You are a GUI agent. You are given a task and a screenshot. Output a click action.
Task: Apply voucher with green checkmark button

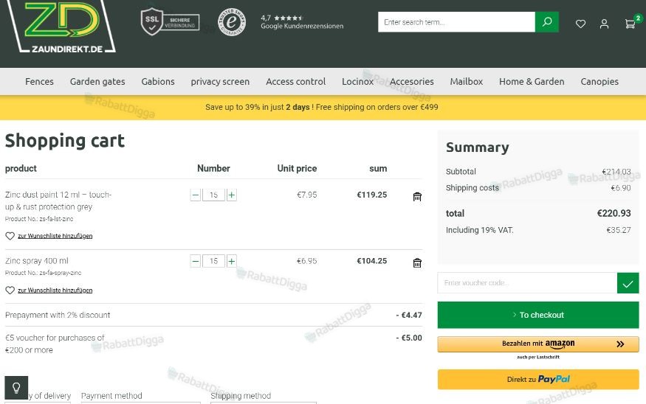pos(628,283)
